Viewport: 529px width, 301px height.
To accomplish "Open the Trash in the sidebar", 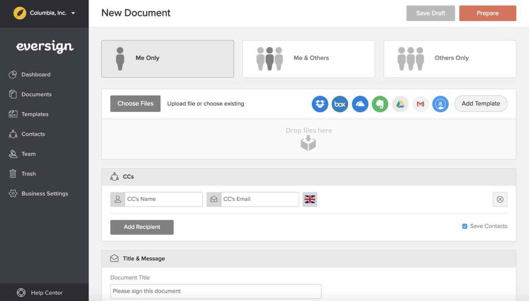I will [x=28, y=173].
